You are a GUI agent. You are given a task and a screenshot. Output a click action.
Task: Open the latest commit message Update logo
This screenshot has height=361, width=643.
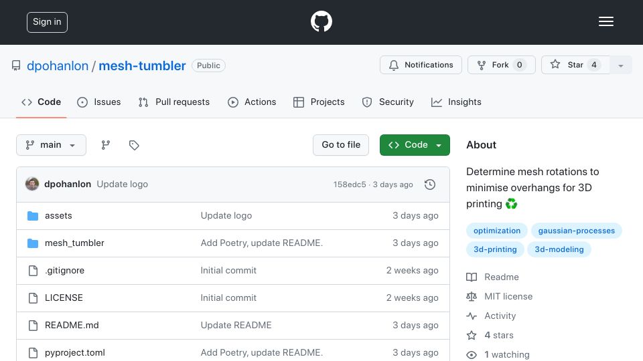[122, 185]
